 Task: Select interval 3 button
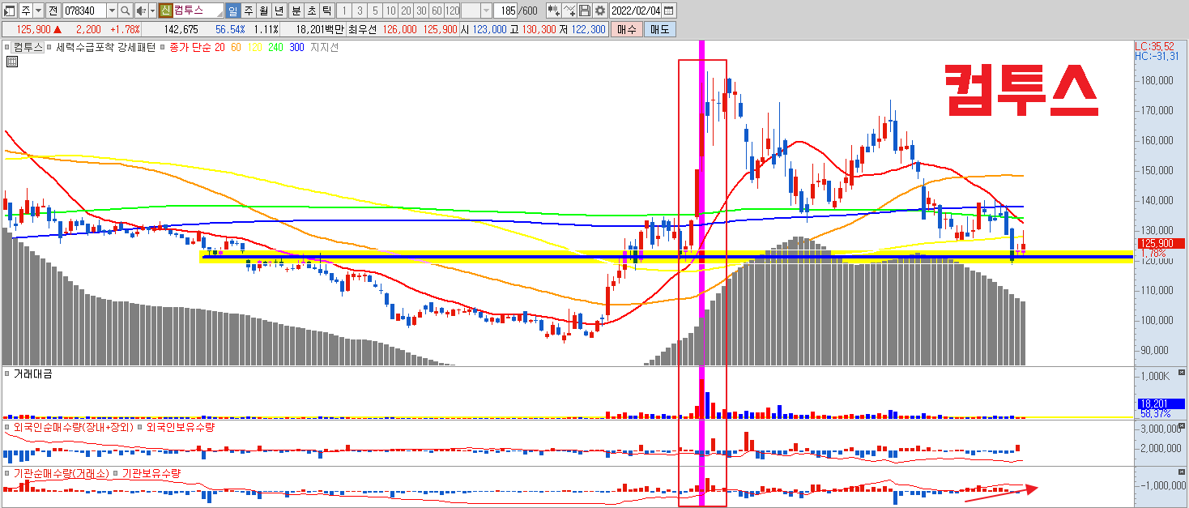pyautogui.click(x=360, y=11)
